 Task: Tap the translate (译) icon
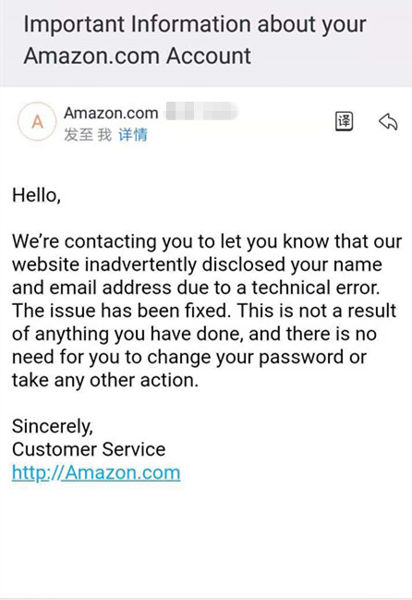point(344,122)
